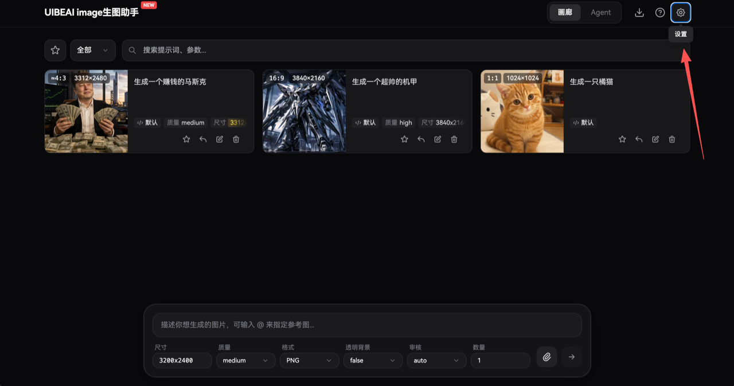Click the 生成一个超帅的机甲 prompt title
Image resolution: width=734 pixels, height=386 pixels.
385,82
